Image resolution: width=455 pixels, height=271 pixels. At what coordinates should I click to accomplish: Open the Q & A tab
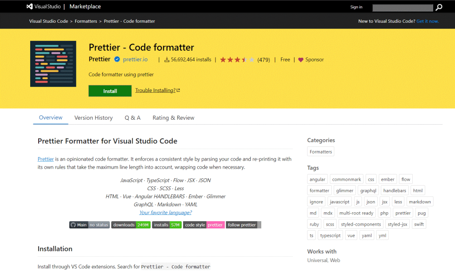click(132, 117)
